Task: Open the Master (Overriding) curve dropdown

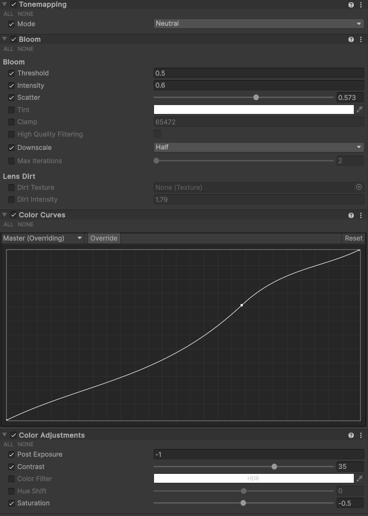Action: tap(43, 238)
